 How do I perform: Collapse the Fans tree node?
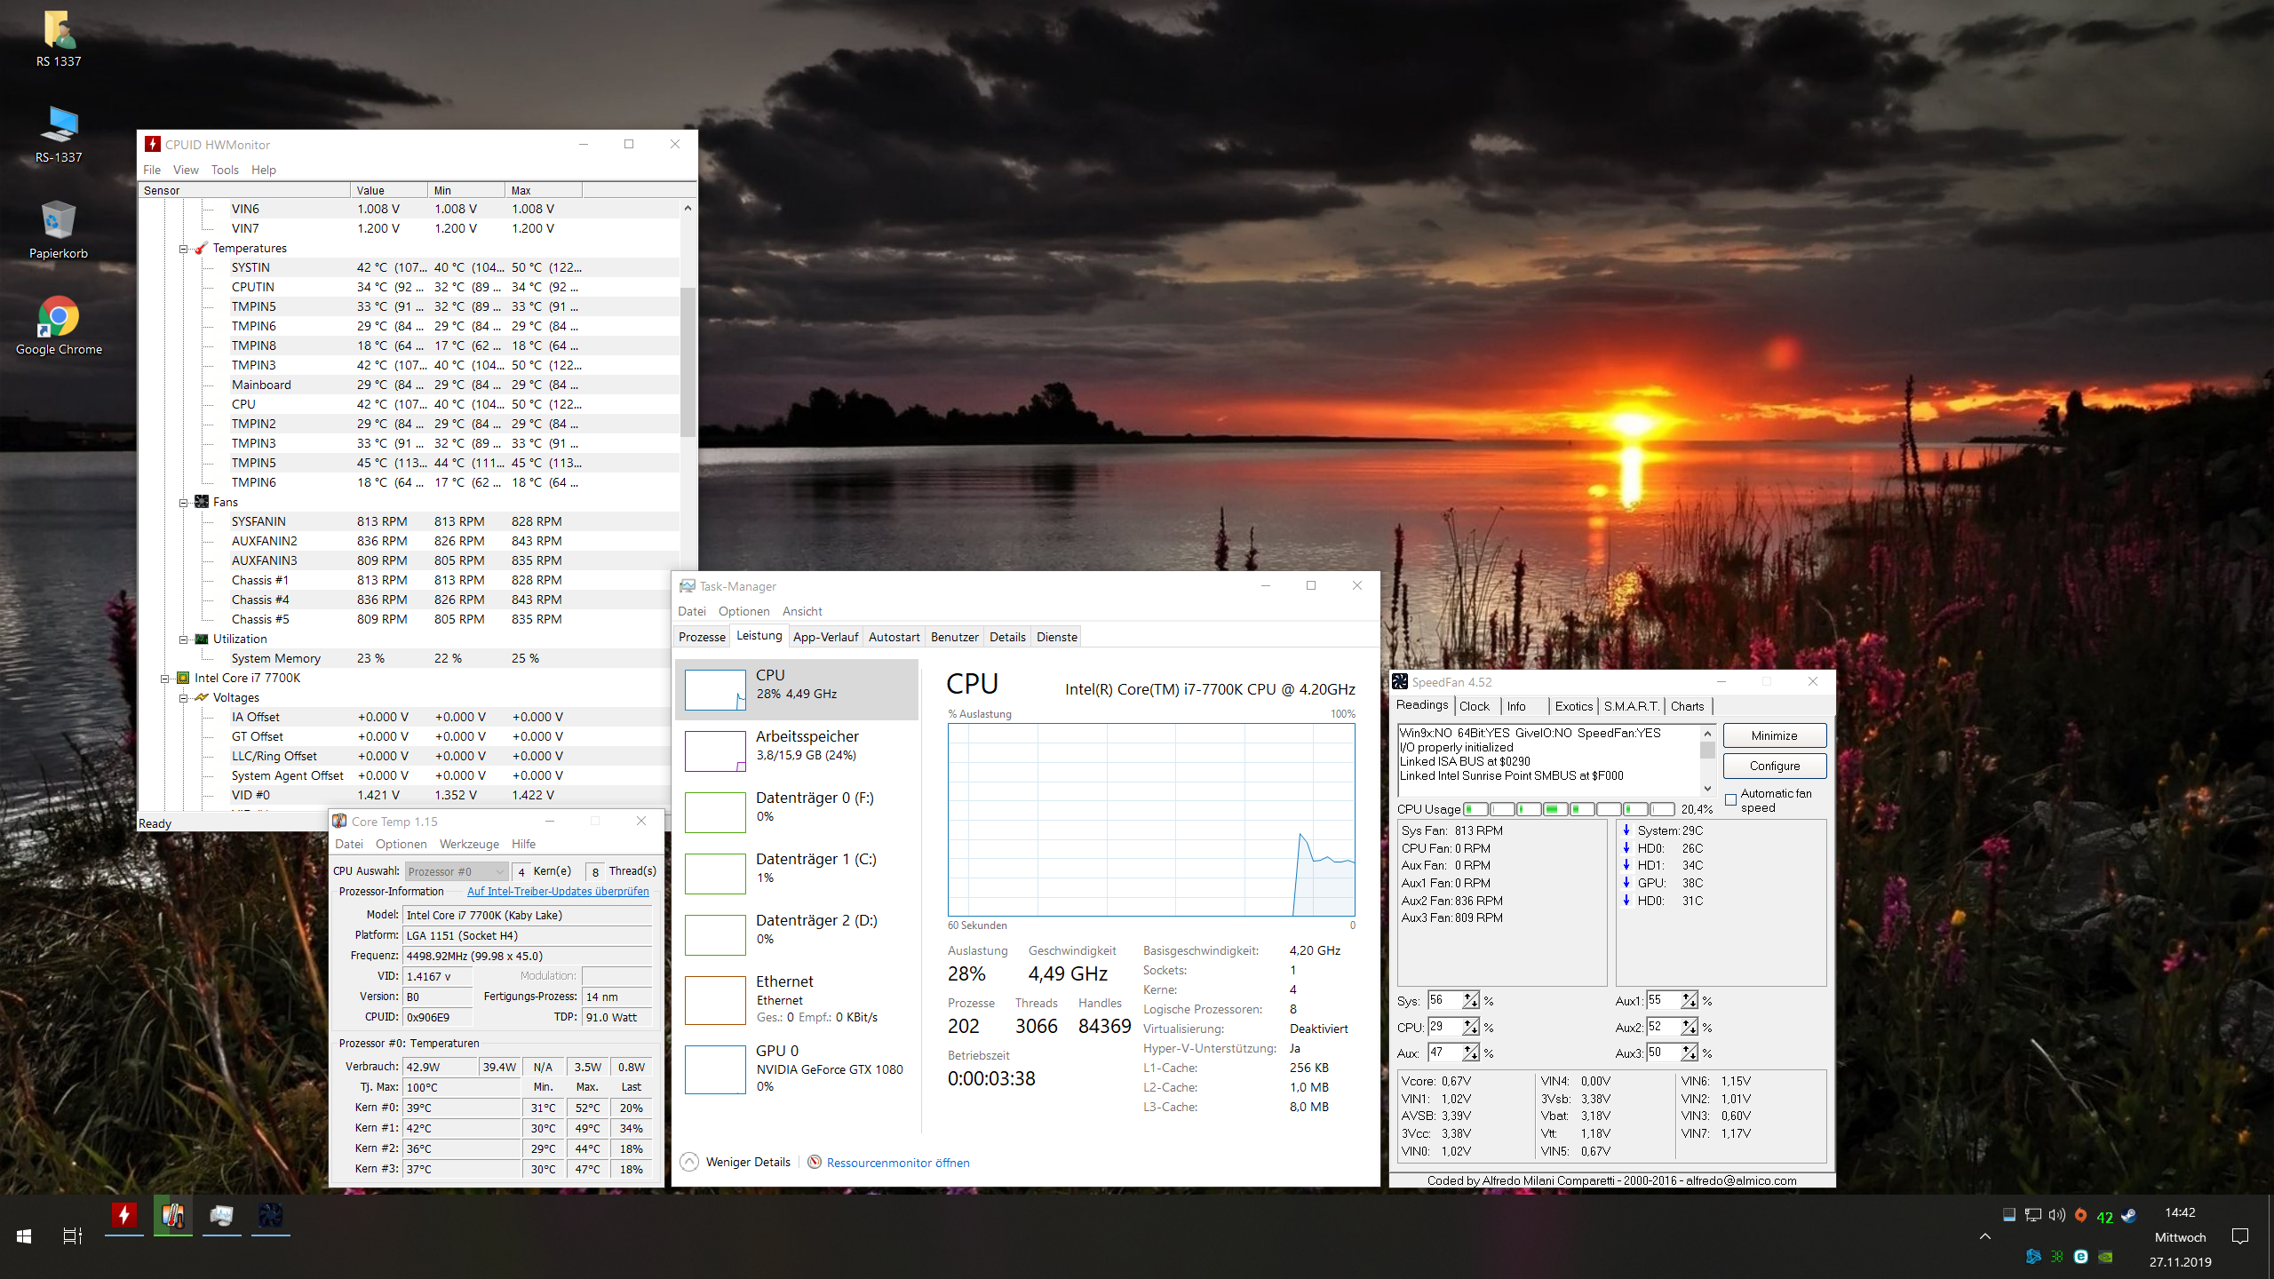[184, 503]
